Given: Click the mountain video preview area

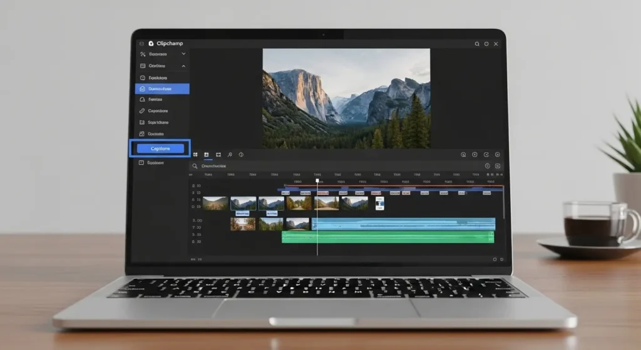Looking at the screenshot, I should click(x=346, y=98).
